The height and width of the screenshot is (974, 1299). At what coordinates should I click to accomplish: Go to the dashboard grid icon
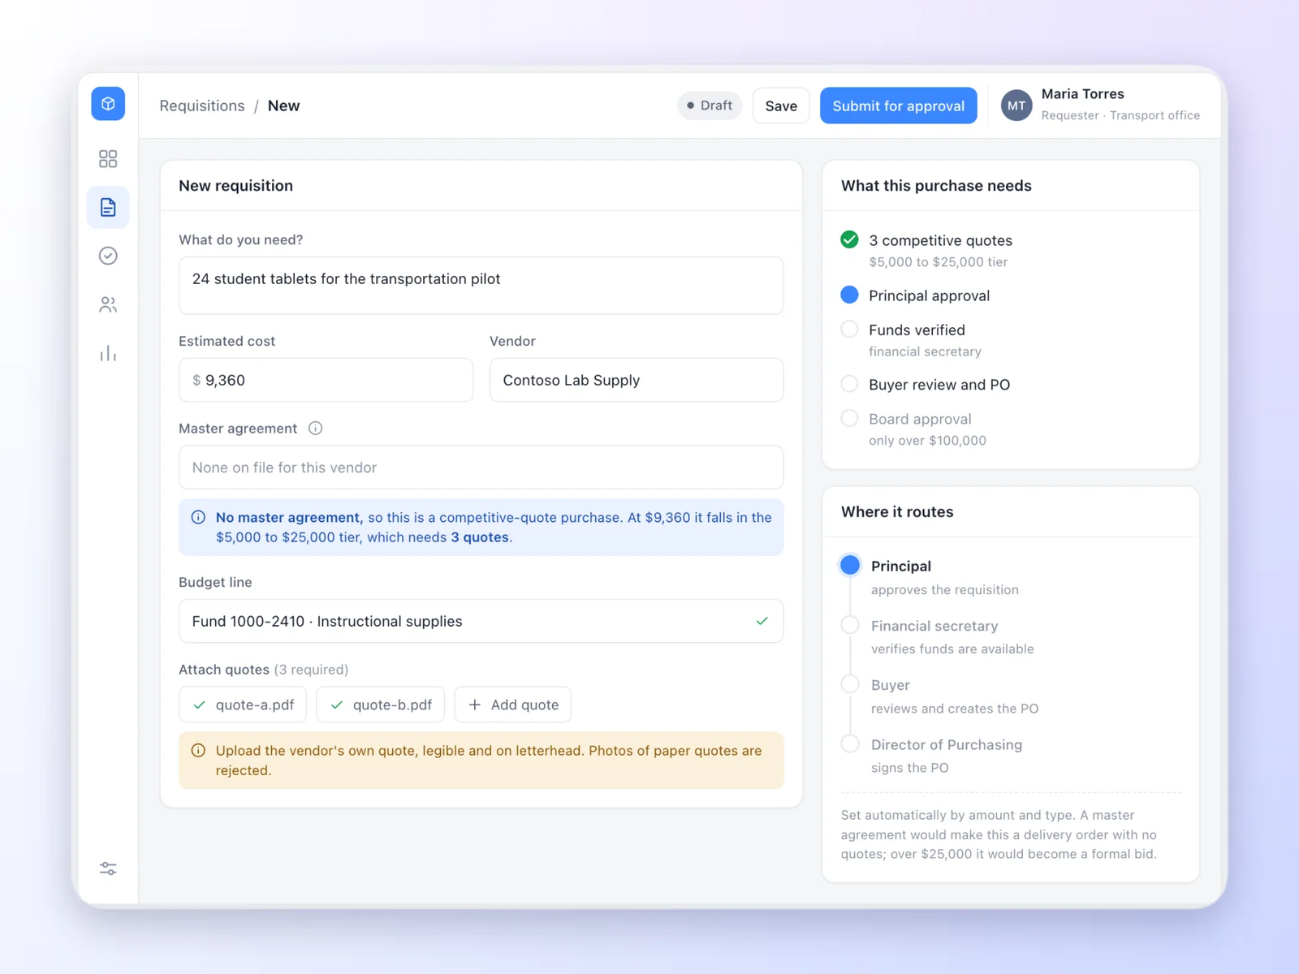(108, 159)
